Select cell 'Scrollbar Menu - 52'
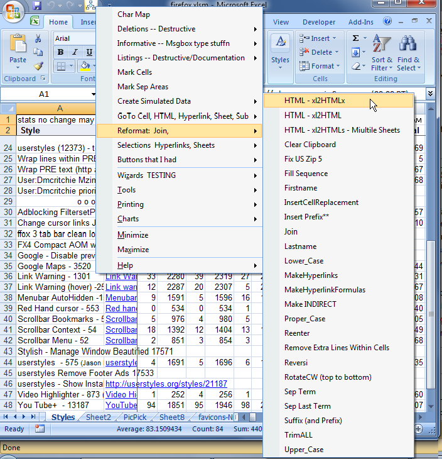Screen dimensions: 442x459 click(x=60, y=340)
